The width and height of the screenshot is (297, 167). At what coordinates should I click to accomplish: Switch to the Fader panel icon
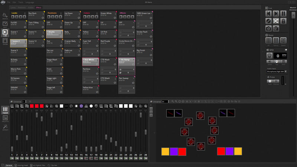point(5,109)
